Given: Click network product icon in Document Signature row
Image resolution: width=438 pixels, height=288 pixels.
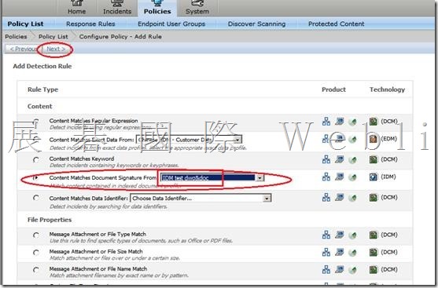Looking at the screenshot, I should (x=326, y=177).
